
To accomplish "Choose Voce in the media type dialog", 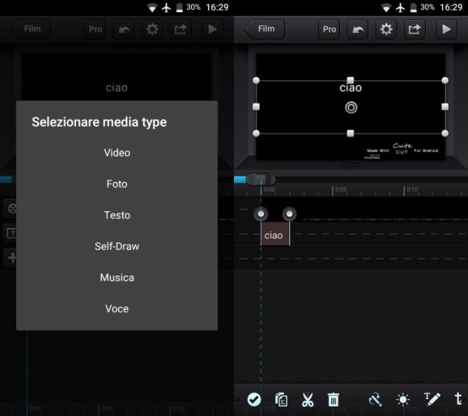I will click(x=117, y=309).
